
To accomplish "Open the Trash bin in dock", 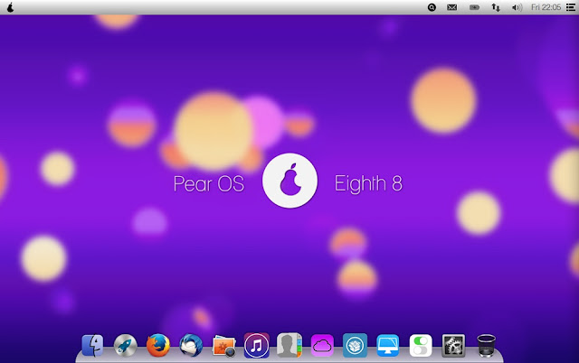I will 487,345.
